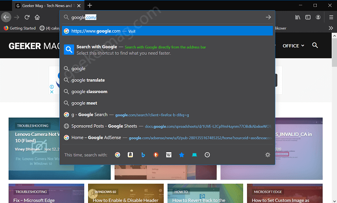Viewport: 337px width, 203px height.
Task: Open Home Google AdSense result
Action: tap(168, 138)
